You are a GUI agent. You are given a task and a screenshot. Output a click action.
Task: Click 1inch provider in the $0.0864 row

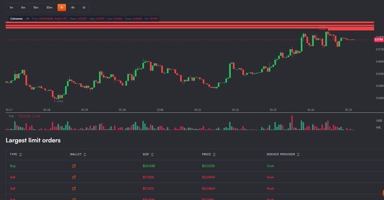coord(270,188)
